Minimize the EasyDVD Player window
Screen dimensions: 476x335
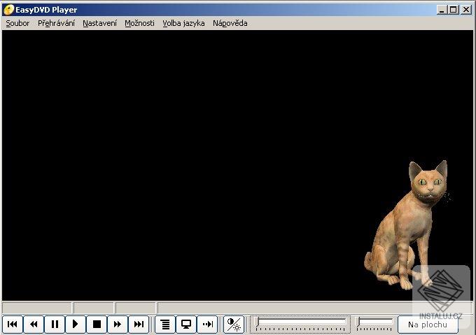pyautogui.click(x=442, y=10)
